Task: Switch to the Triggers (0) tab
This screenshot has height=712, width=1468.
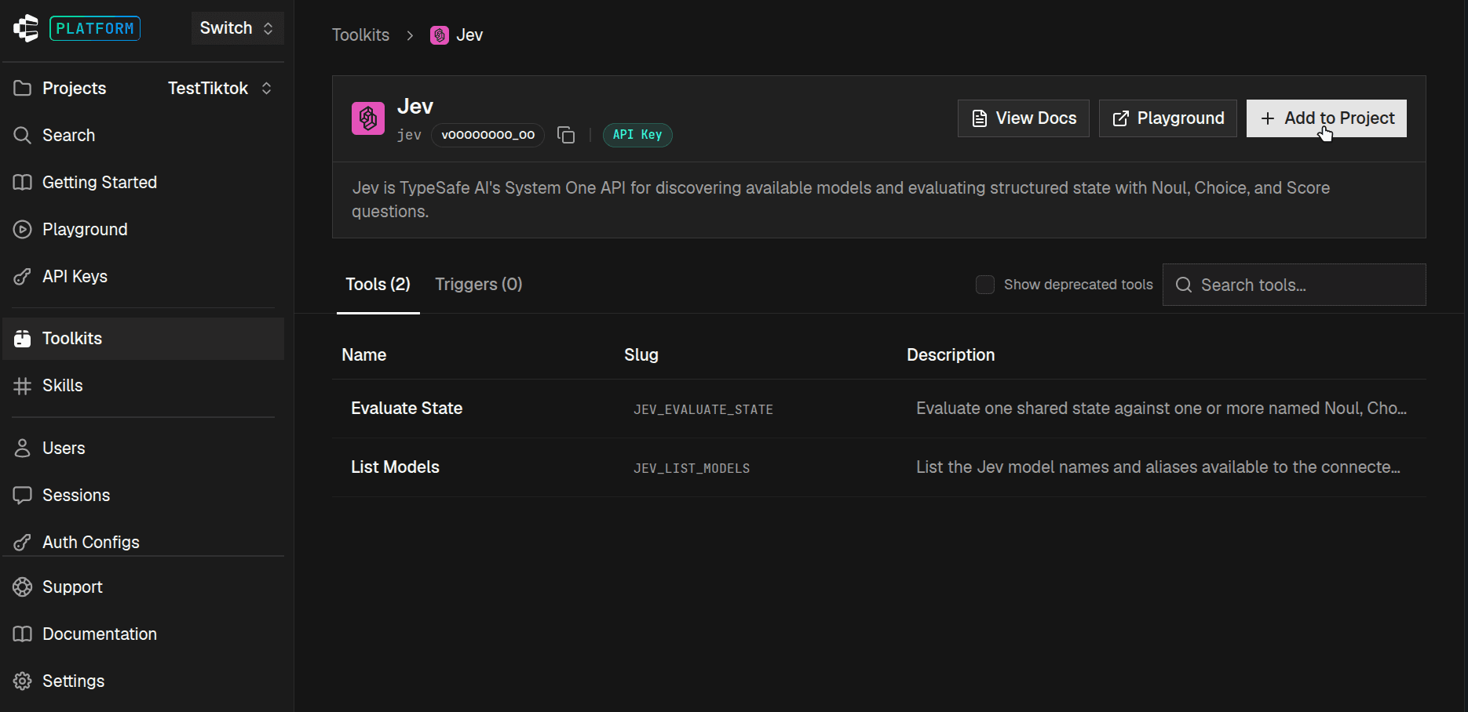Action: click(x=479, y=285)
